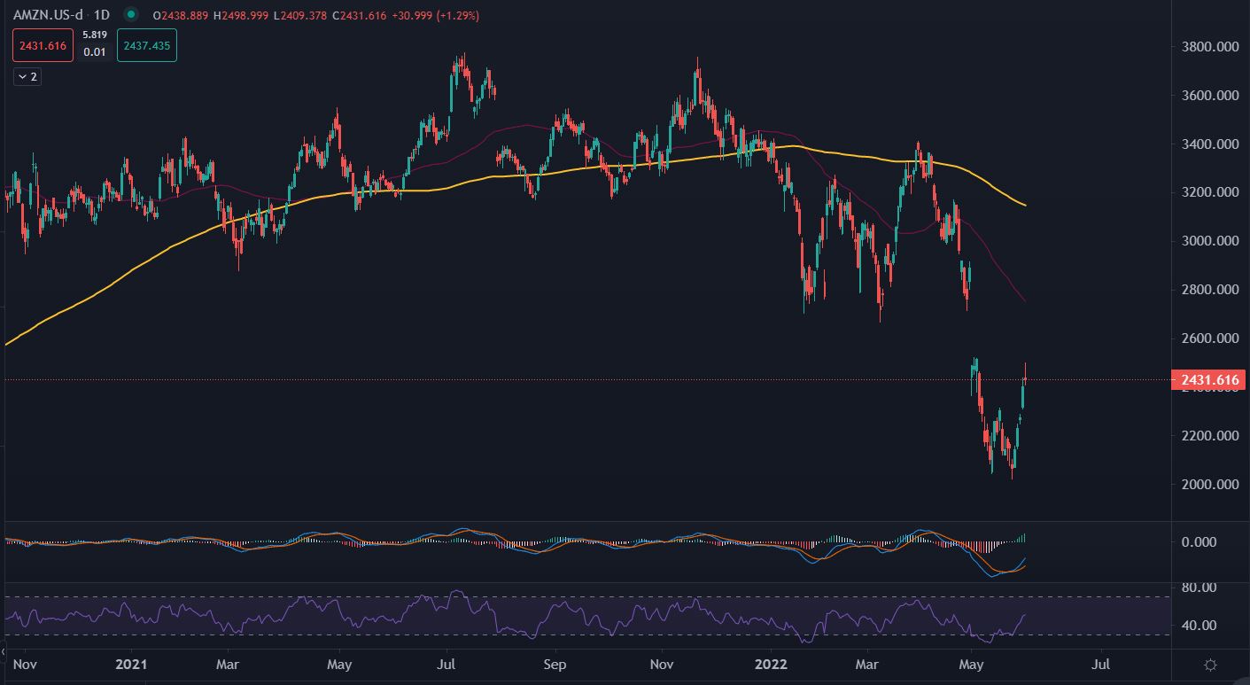The width and height of the screenshot is (1250, 685).
Task: Expand the left side panel arrow
Action: point(3,651)
